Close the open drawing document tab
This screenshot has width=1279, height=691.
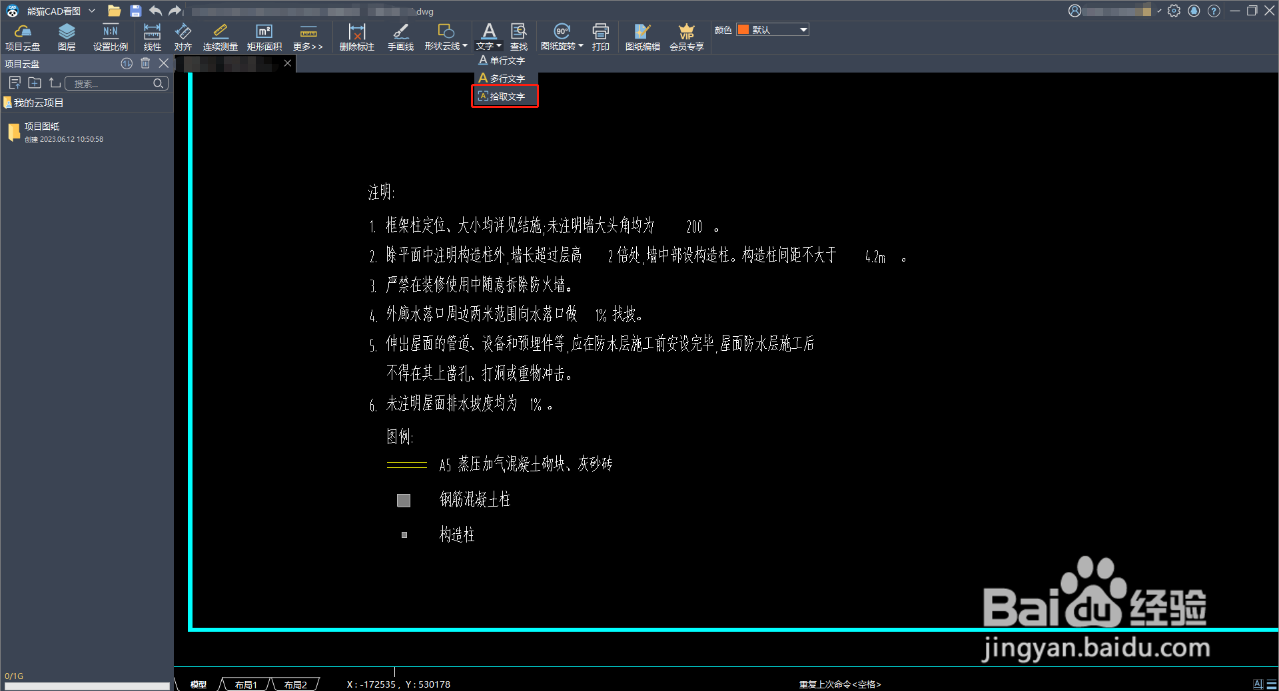pyautogui.click(x=288, y=63)
